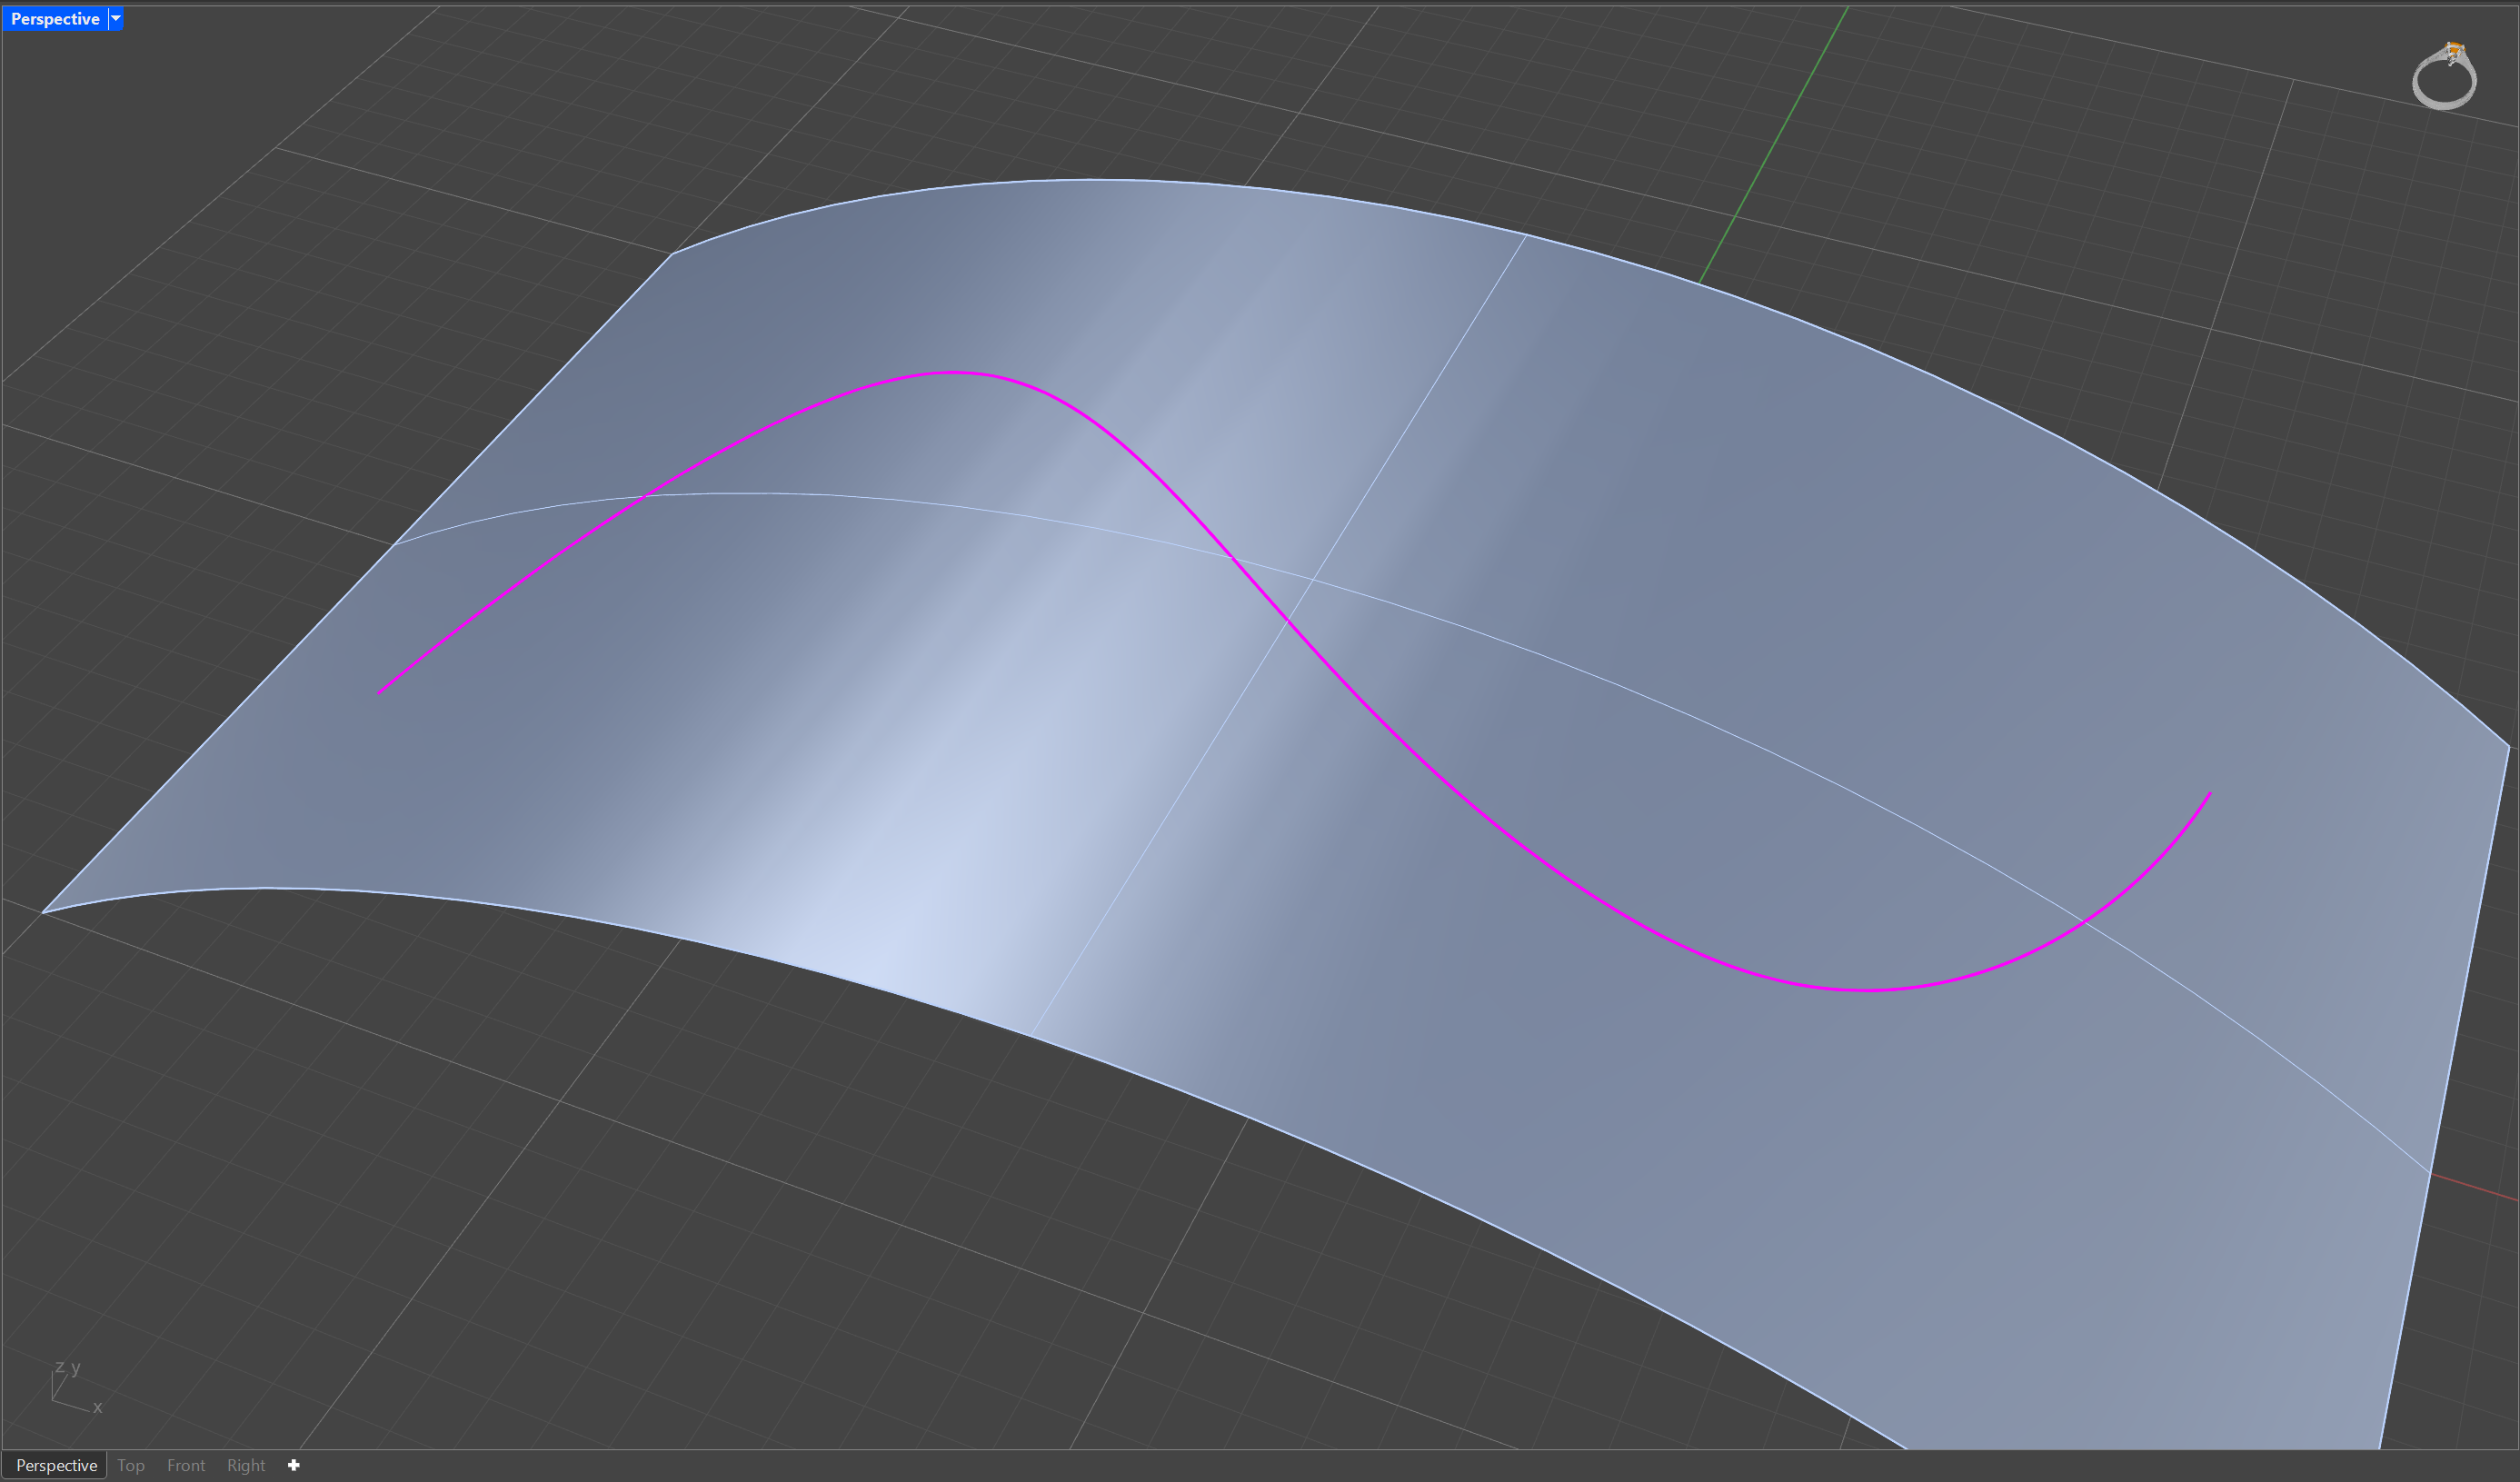Switch to the Right viewport tab

click(x=246, y=1465)
